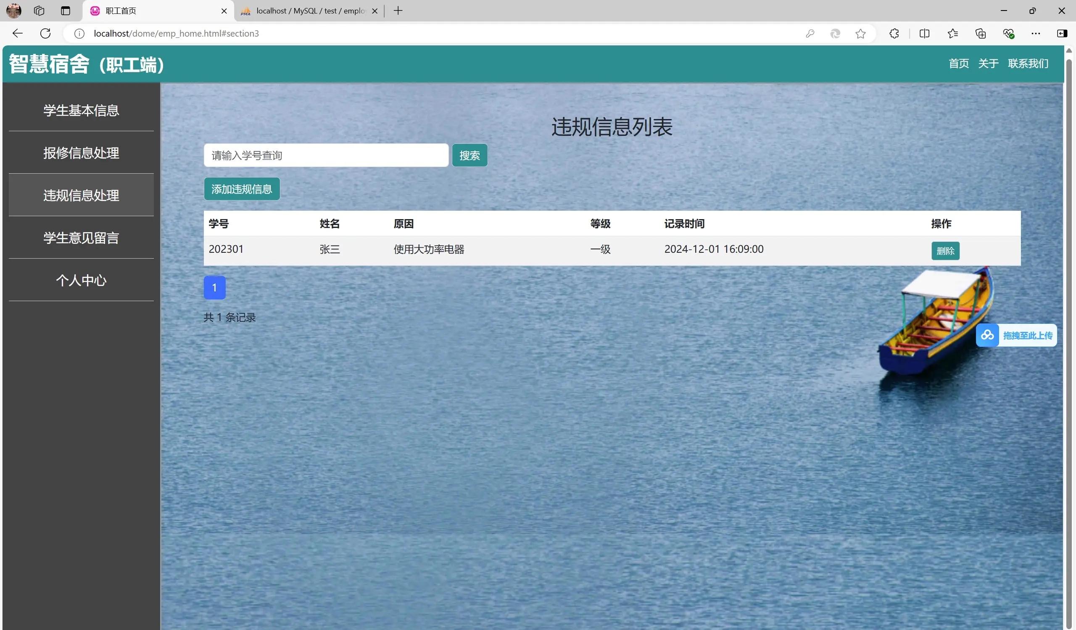
Task: Focus the 请输入学号查询 search field
Action: (326, 156)
